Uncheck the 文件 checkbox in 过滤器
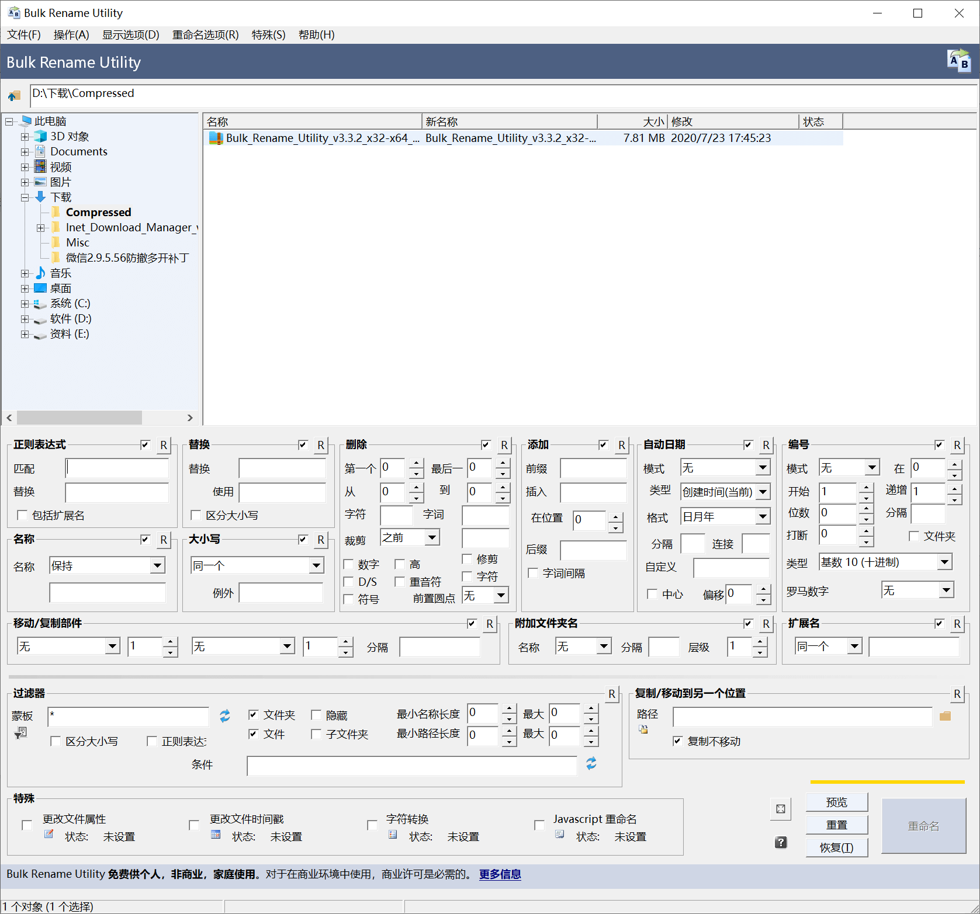The image size is (980, 914). pyautogui.click(x=253, y=734)
